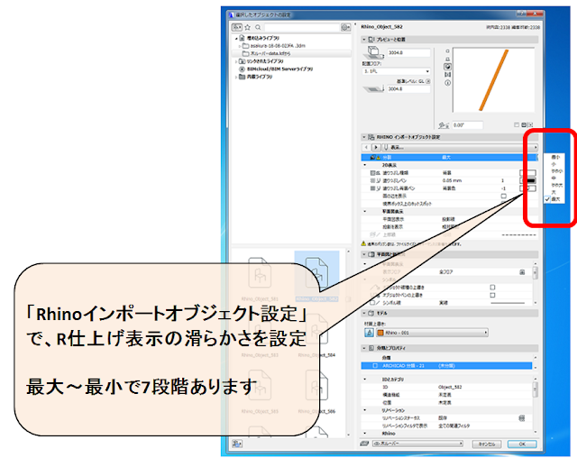Toggle checkbox in ARCHICAD 分類 - 21 row
This screenshot has height=458, width=577.
tap(375, 366)
